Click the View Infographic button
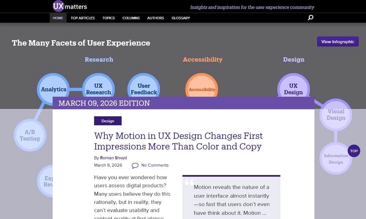 tap(337, 41)
